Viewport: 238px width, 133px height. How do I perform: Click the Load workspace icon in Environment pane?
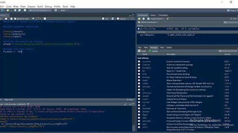[x=139, y=19]
